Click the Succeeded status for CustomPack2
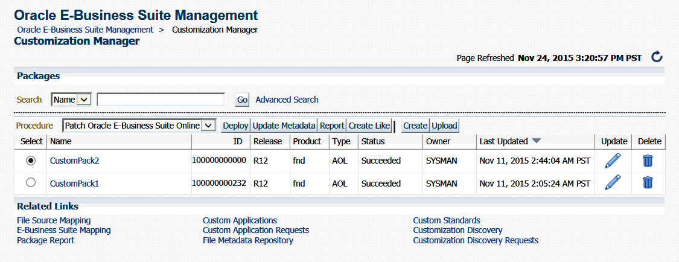Viewport: 679px width, 262px height. [x=381, y=161]
